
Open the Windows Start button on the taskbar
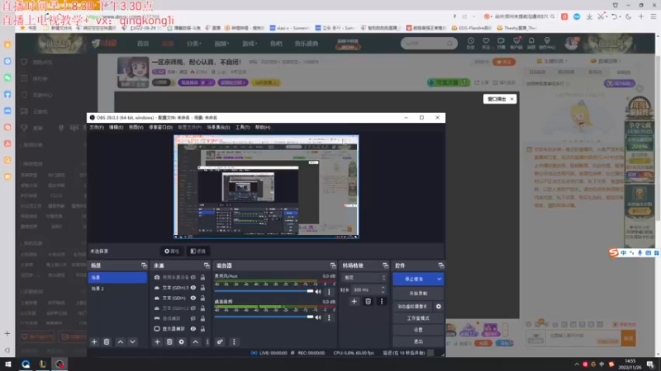(x=8, y=364)
